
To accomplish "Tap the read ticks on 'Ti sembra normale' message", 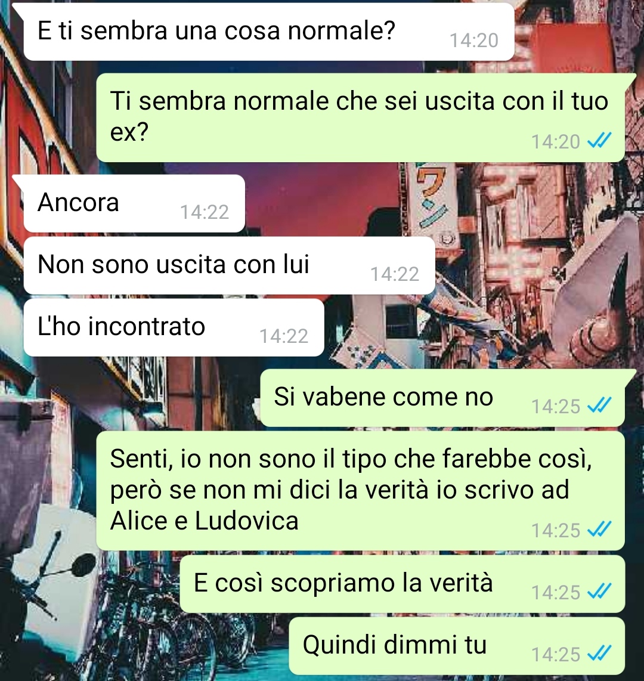I will (599, 140).
